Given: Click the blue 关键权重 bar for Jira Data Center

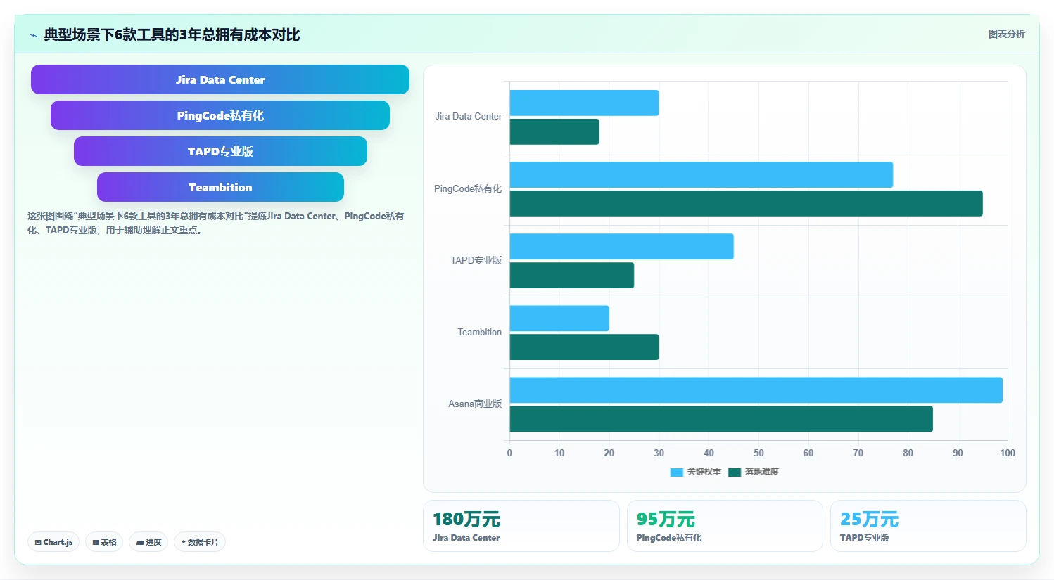Looking at the screenshot, I should click(x=584, y=103).
